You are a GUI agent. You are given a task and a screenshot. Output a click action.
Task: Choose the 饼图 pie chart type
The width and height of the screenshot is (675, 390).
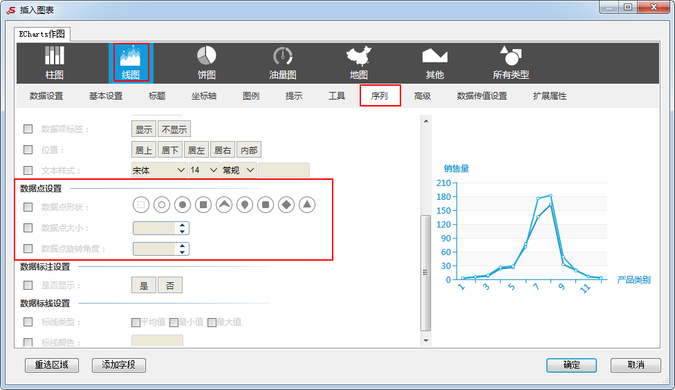pos(207,63)
